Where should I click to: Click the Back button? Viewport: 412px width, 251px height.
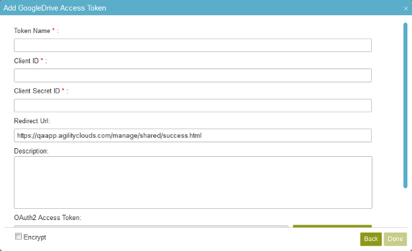point(371,239)
